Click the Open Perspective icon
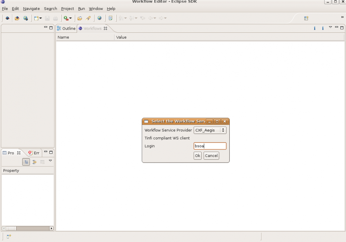The width and height of the screenshot is (346, 242). click(x=306, y=18)
